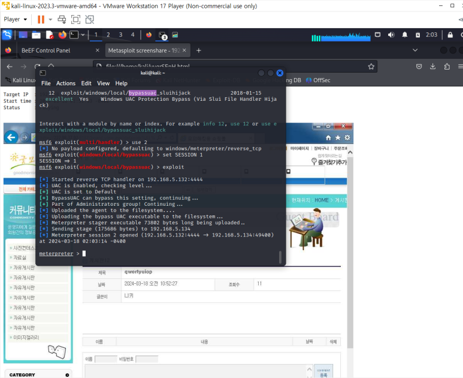Click the 비밀번호 input field
Viewport: 463px width, 378px height.
click(147, 359)
